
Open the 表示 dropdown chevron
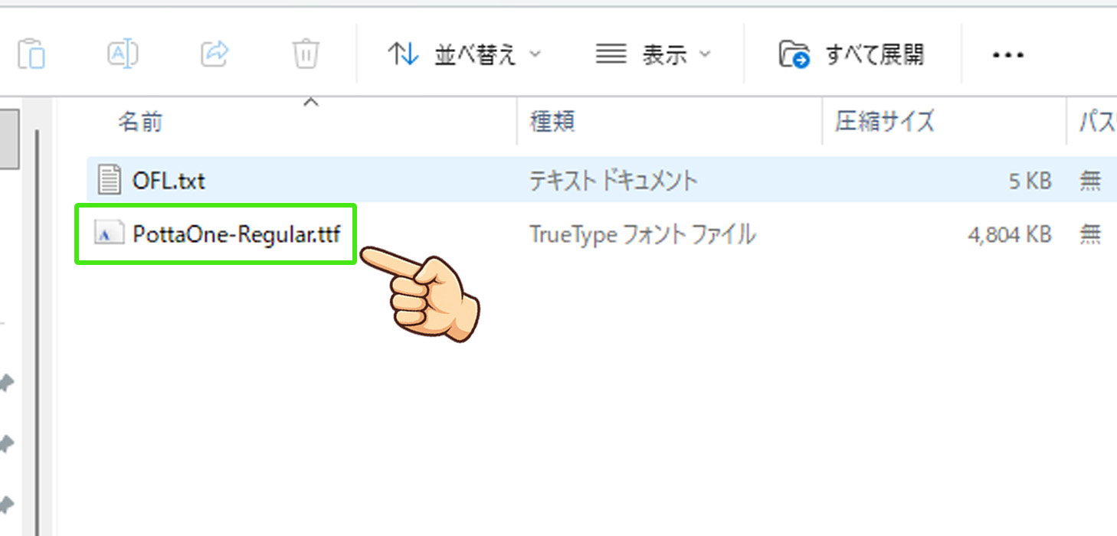click(x=706, y=54)
